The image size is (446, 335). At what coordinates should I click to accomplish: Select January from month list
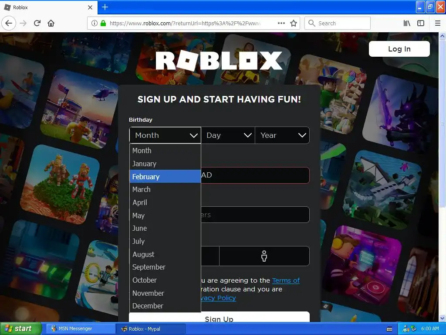165,164
